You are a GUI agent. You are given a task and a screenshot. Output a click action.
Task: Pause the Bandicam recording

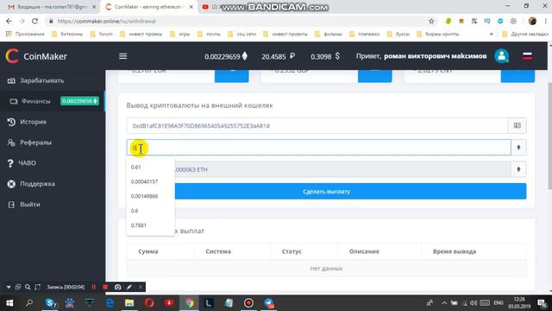pyautogui.click(x=94, y=287)
